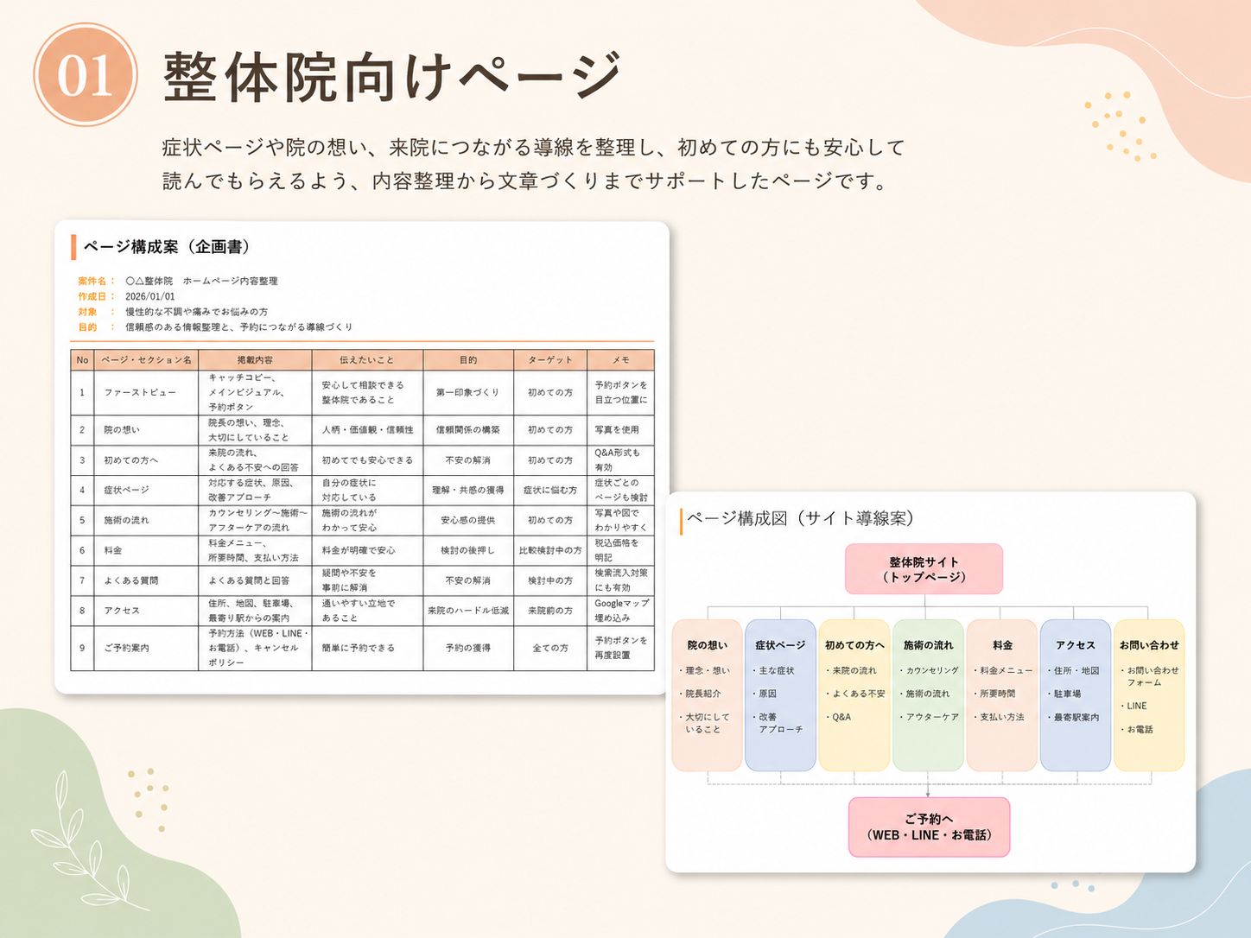The image size is (1251, 938).
Task: Click the orange 01 number badge
Action: pyautogui.click(x=86, y=75)
